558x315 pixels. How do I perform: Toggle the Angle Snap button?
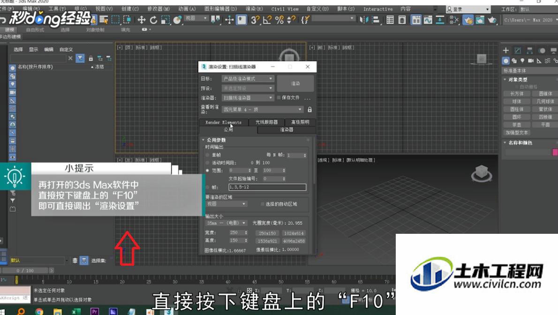267,20
